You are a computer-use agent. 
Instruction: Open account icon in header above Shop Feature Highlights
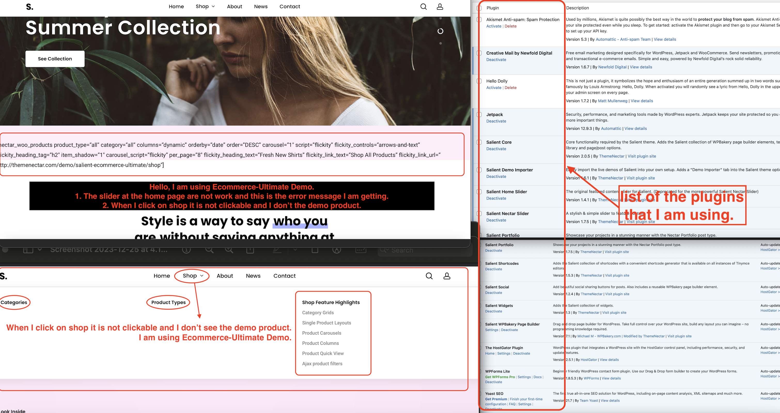pos(447,276)
